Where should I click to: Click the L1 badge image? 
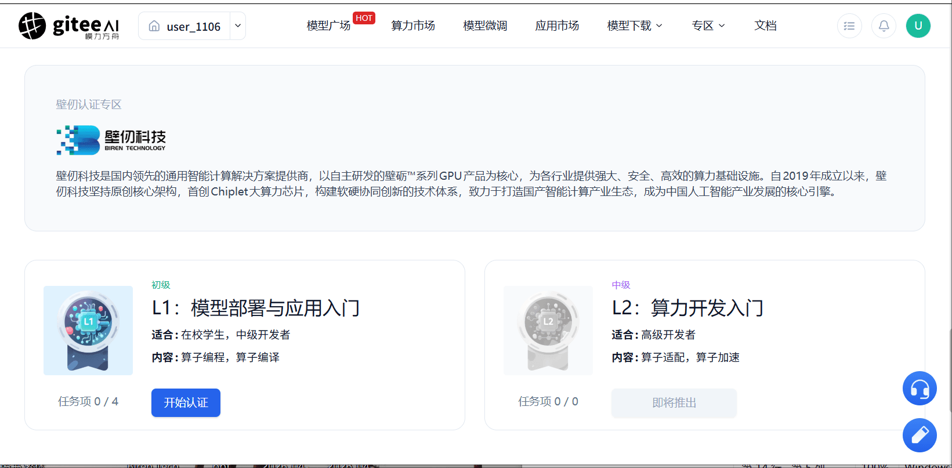coord(88,331)
